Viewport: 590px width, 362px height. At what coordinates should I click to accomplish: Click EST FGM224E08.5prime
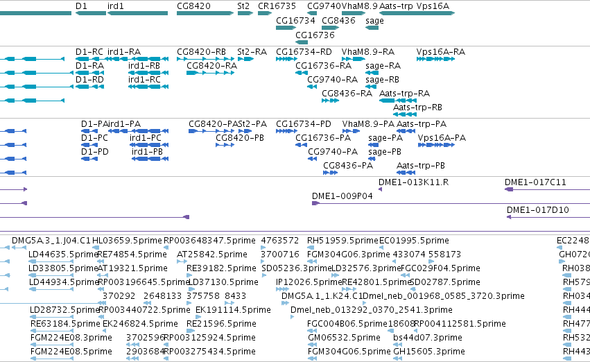(x=51, y=359)
